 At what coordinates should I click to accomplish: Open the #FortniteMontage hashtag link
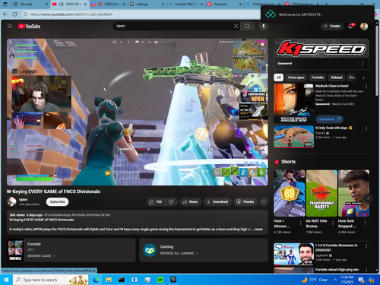point(58,215)
